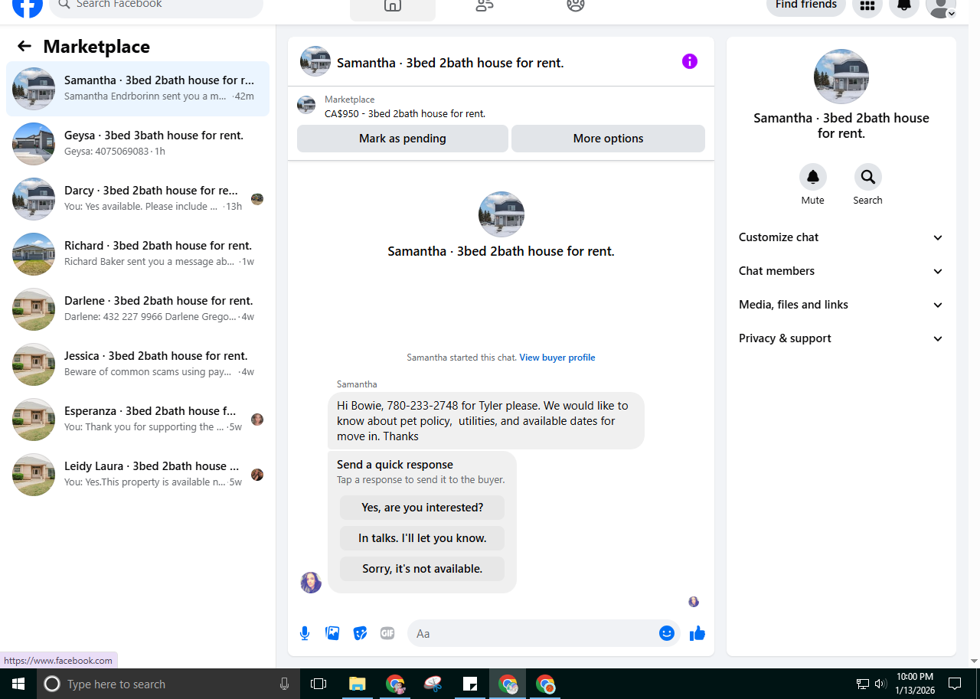Go to Facebook Home tab icon
980x699 pixels.
coord(393,6)
